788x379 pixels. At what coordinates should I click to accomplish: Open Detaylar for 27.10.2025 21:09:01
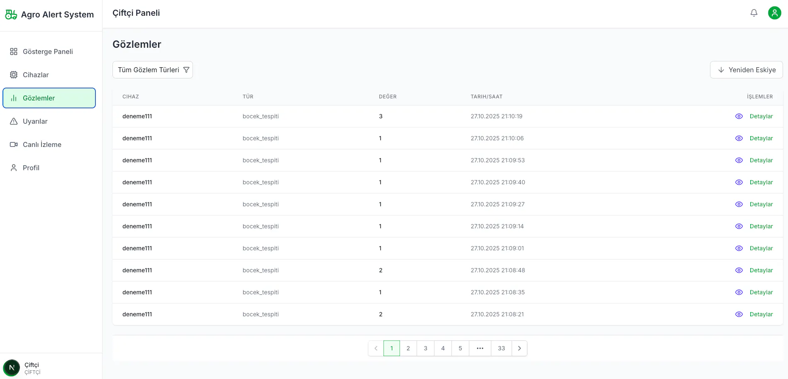pyautogui.click(x=761, y=248)
